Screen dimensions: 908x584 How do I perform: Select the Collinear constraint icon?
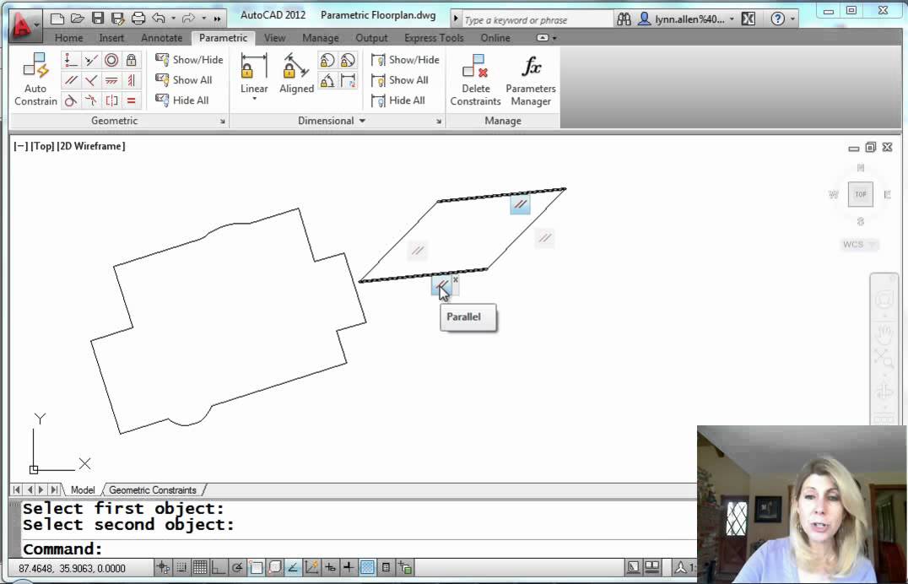(91, 60)
